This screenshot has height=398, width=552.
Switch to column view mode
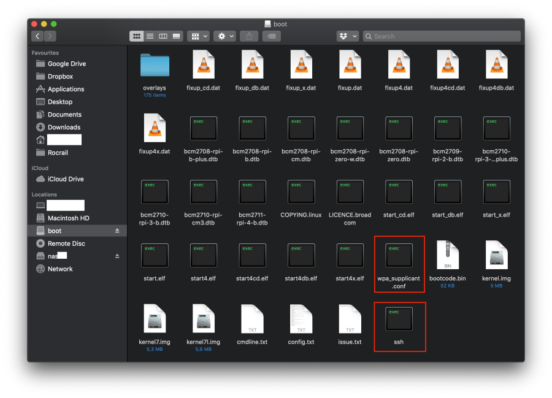coord(163,36)
